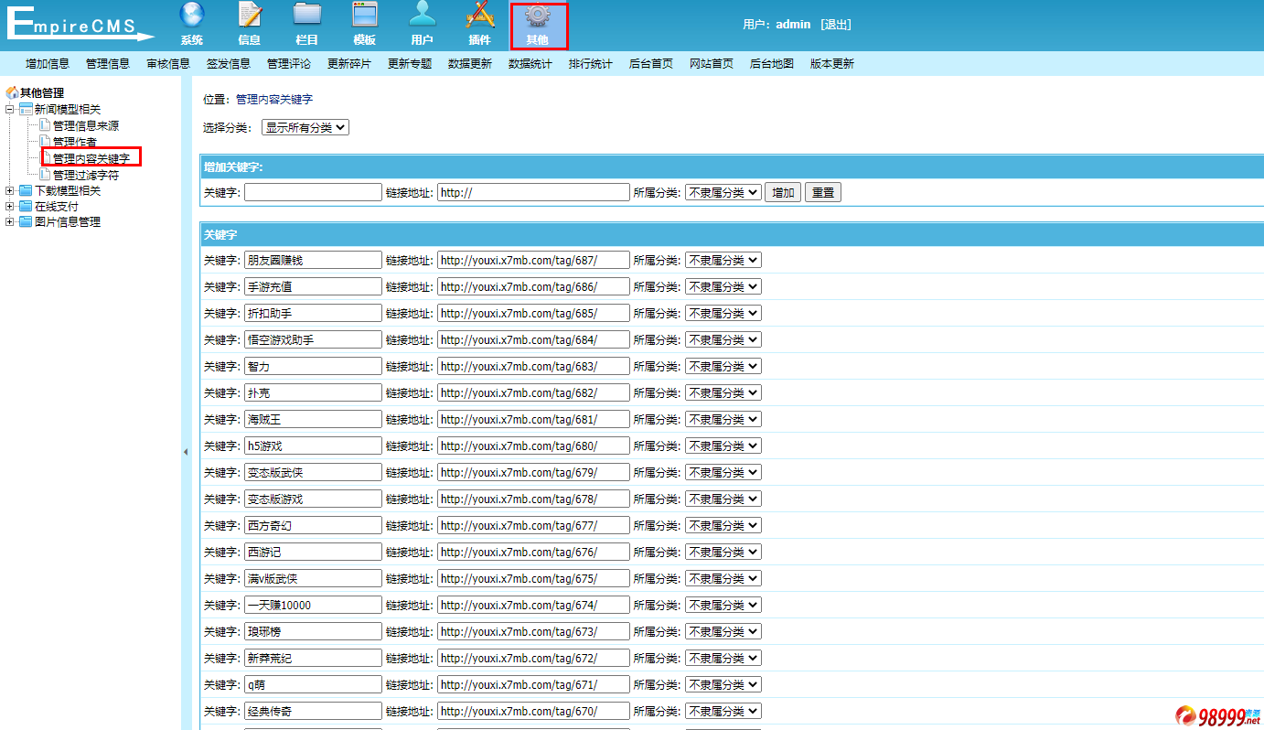Click the 变态版武侠 keyword field

coord(313,472)
